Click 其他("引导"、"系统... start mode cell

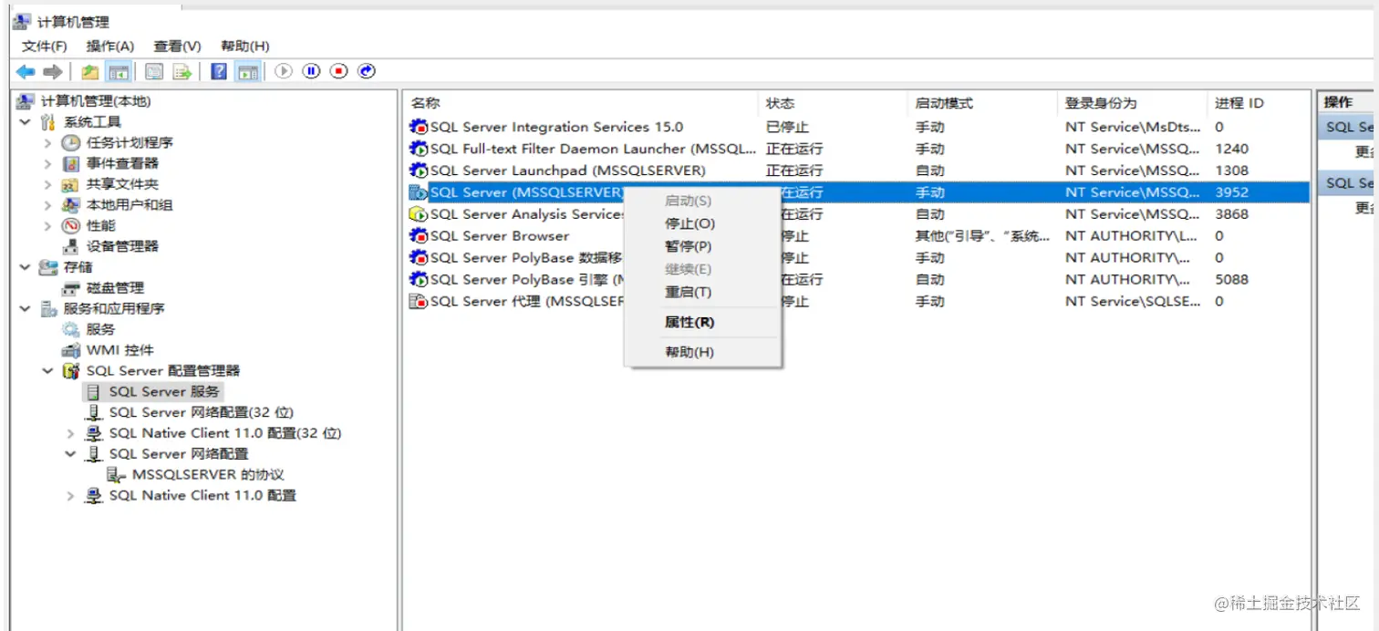point(983,236)
